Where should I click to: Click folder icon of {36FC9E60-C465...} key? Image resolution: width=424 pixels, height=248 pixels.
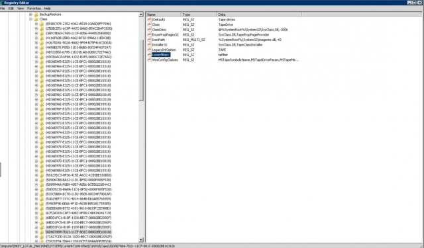point(42,33)
